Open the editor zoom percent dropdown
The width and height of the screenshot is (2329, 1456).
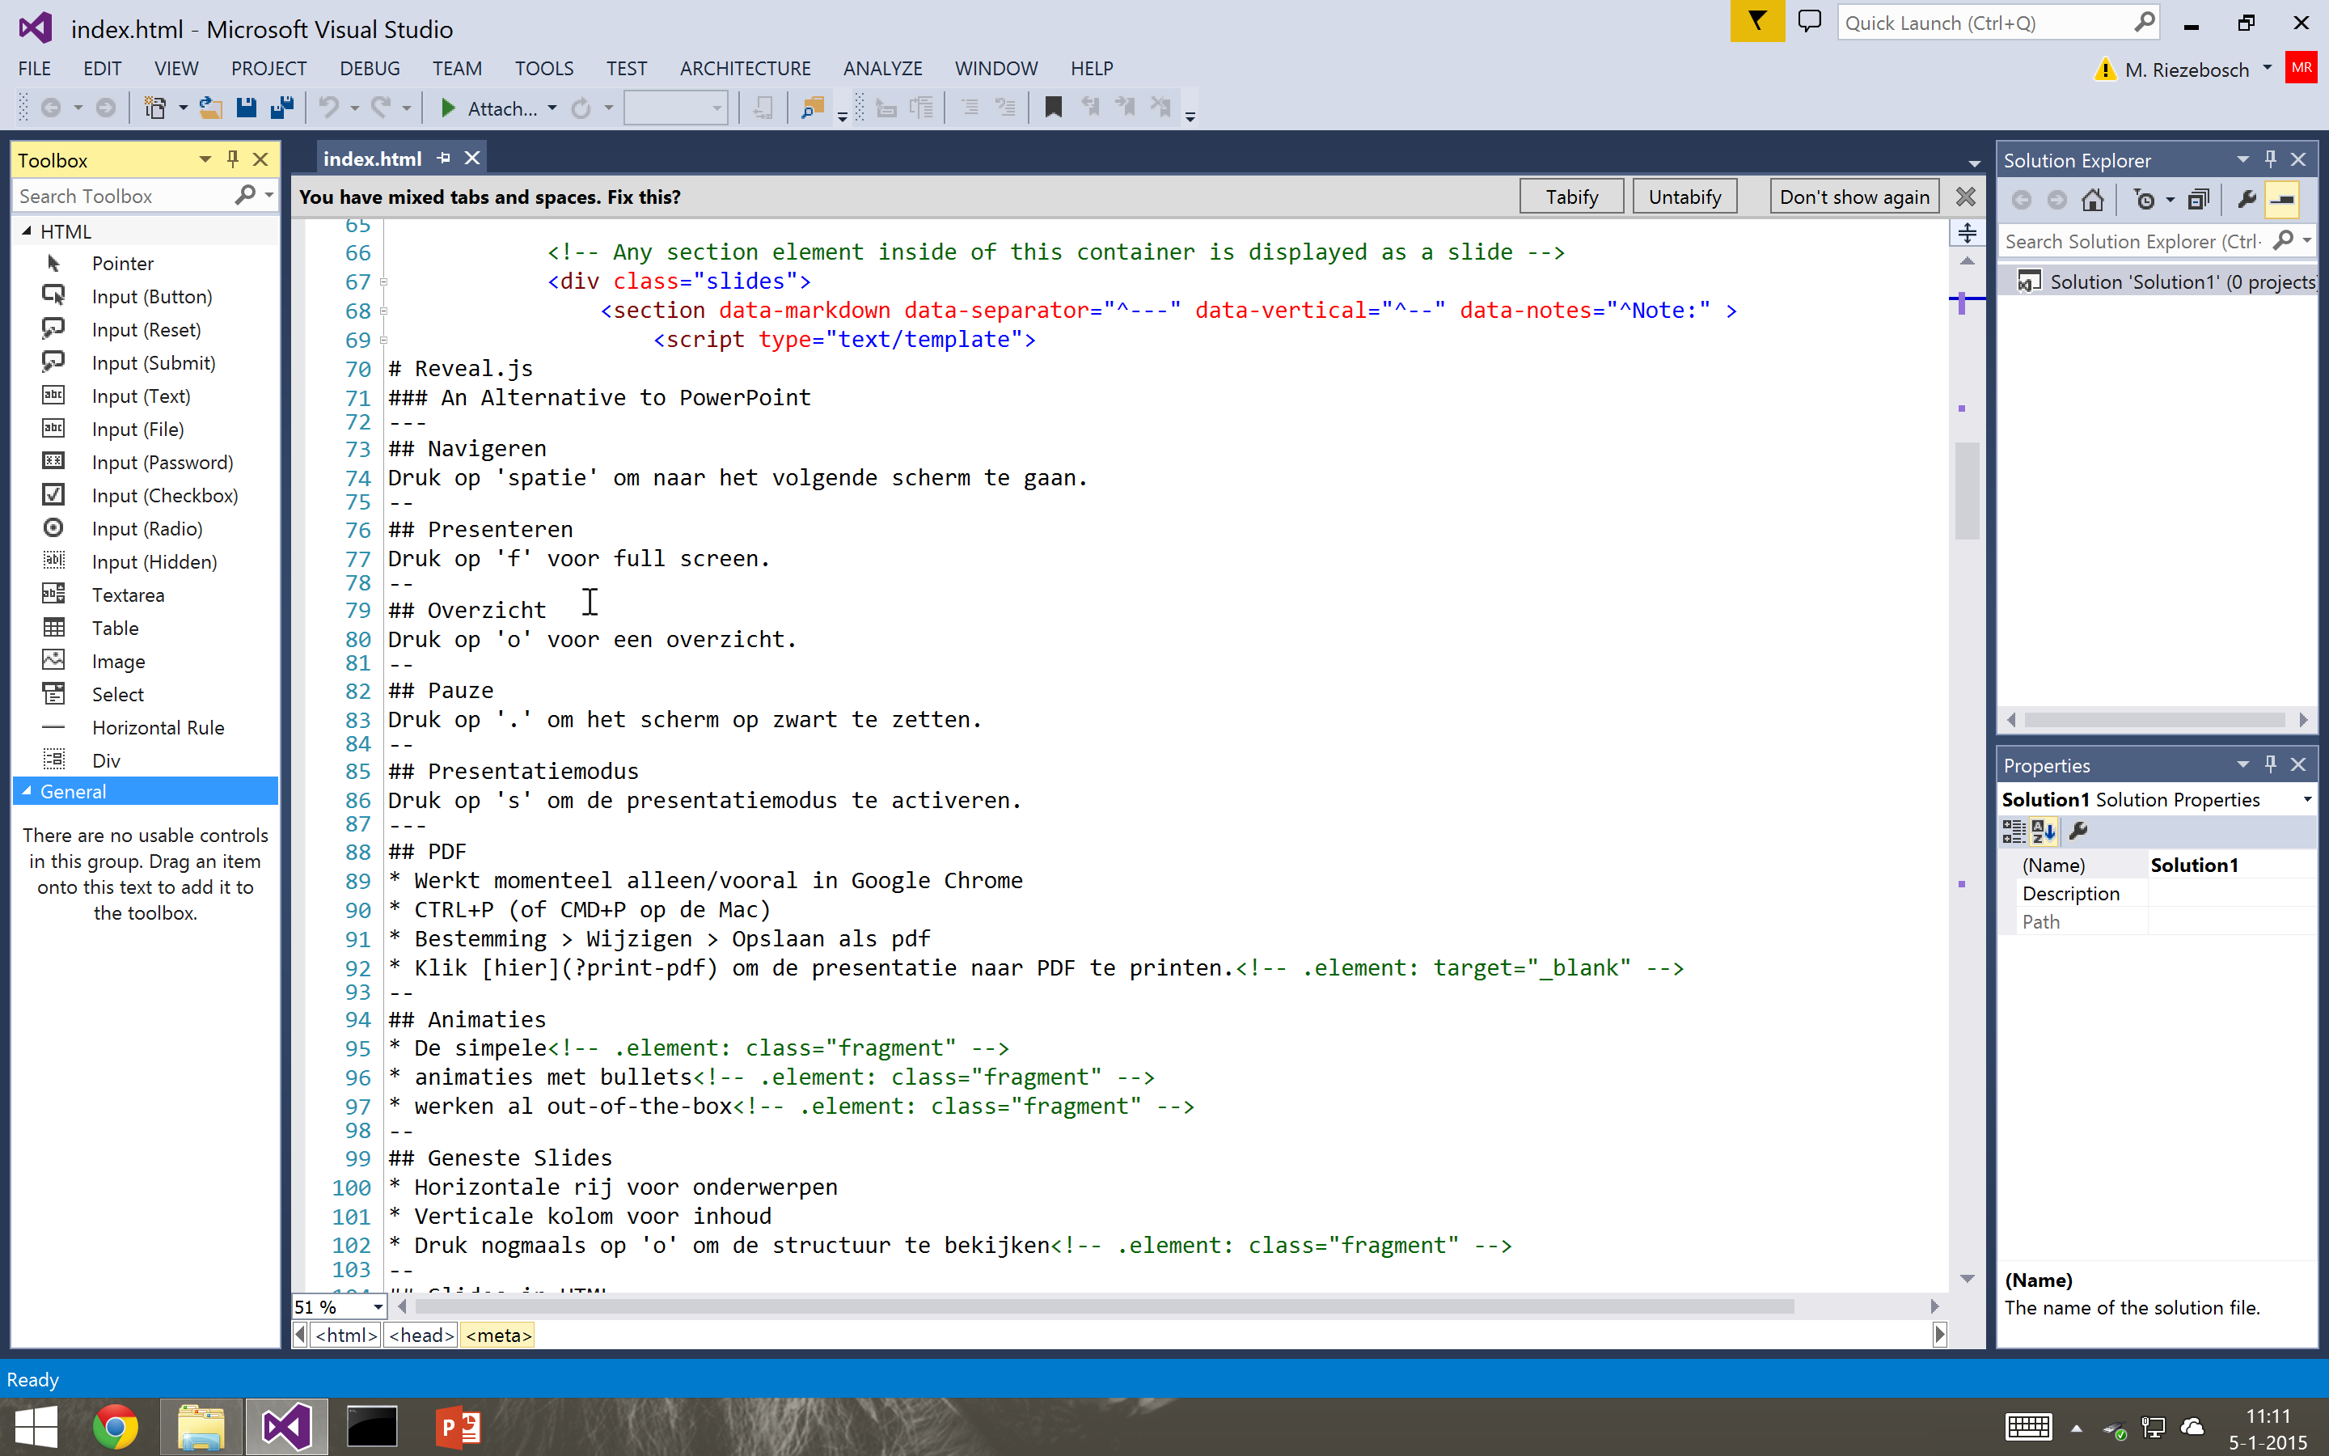(378, 1306)
